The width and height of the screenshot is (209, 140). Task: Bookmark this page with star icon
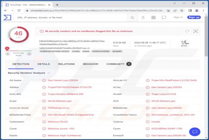pos(182,10)
